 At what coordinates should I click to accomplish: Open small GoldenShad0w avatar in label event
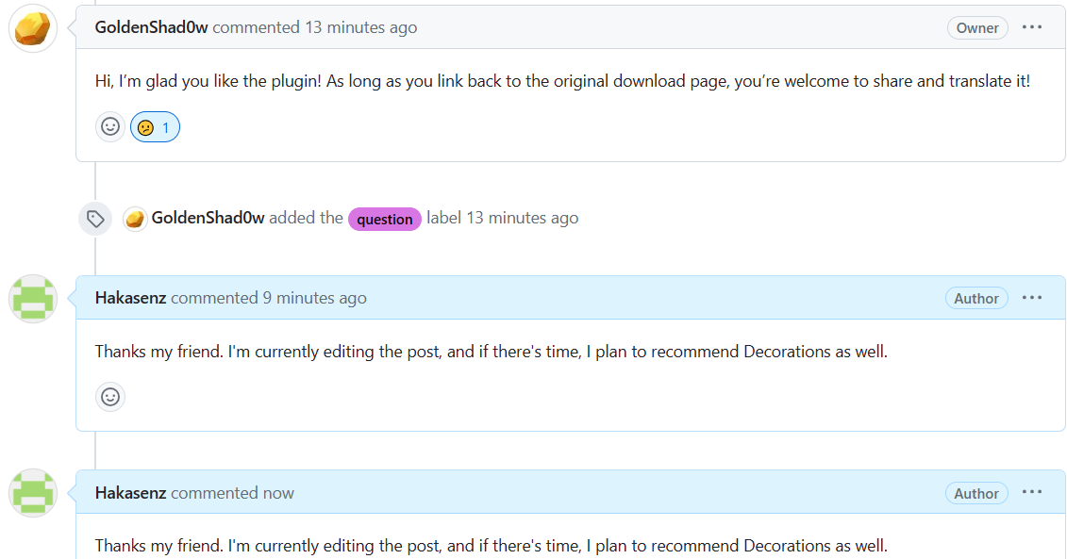point(135,219)
